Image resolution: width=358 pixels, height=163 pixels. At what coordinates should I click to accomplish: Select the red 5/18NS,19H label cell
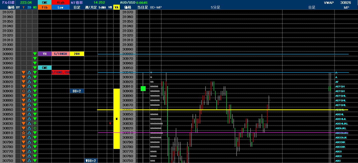click(x=61, y=72)
